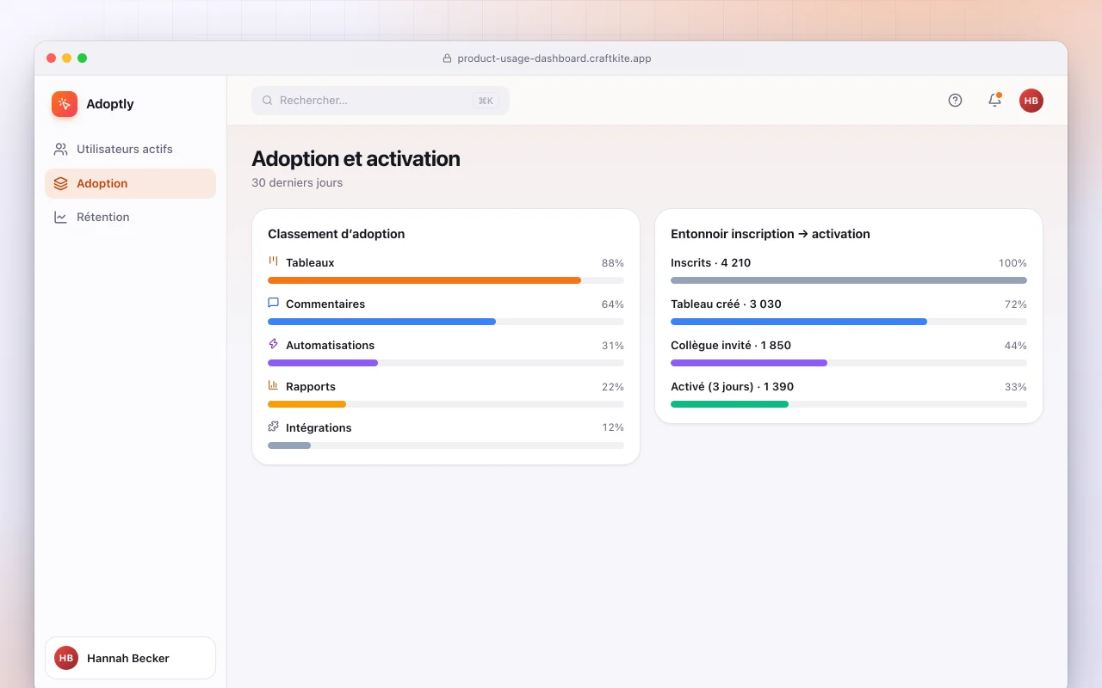
Task: Click the Automatisations lightning icon
Action: 273,344
